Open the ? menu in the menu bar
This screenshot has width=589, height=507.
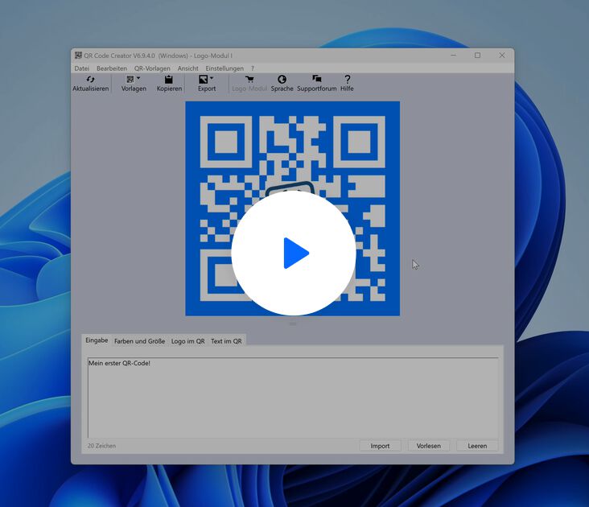(253, 68)
